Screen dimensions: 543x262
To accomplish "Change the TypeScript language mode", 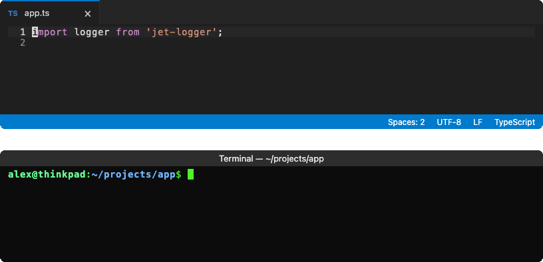I will tap(514, 122).
